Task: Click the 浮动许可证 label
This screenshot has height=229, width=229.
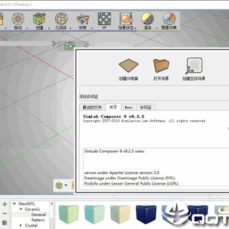Action: point(88,97)
